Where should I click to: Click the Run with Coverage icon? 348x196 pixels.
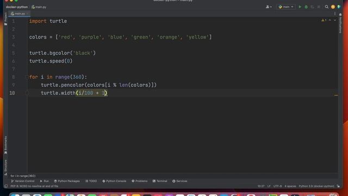(x=312, y=7)
